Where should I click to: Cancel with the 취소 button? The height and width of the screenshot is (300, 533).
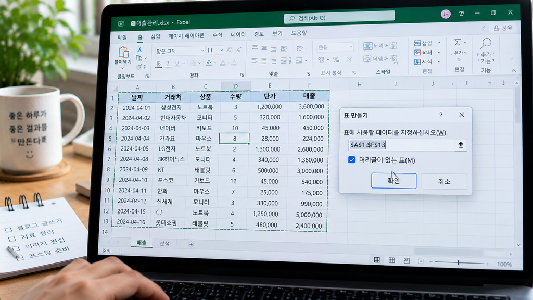444,182
